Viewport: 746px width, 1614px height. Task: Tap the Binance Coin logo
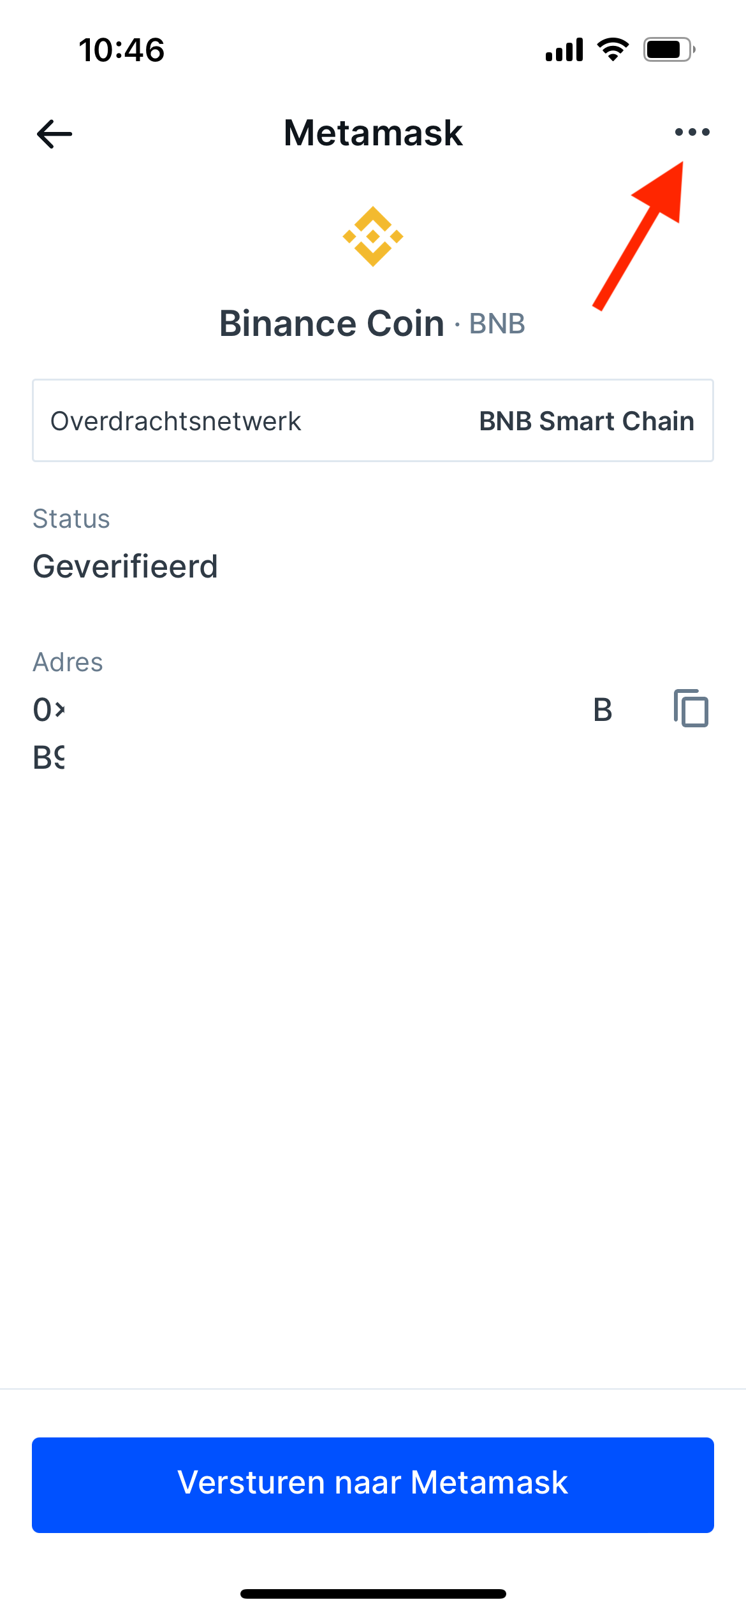point(373,236)
